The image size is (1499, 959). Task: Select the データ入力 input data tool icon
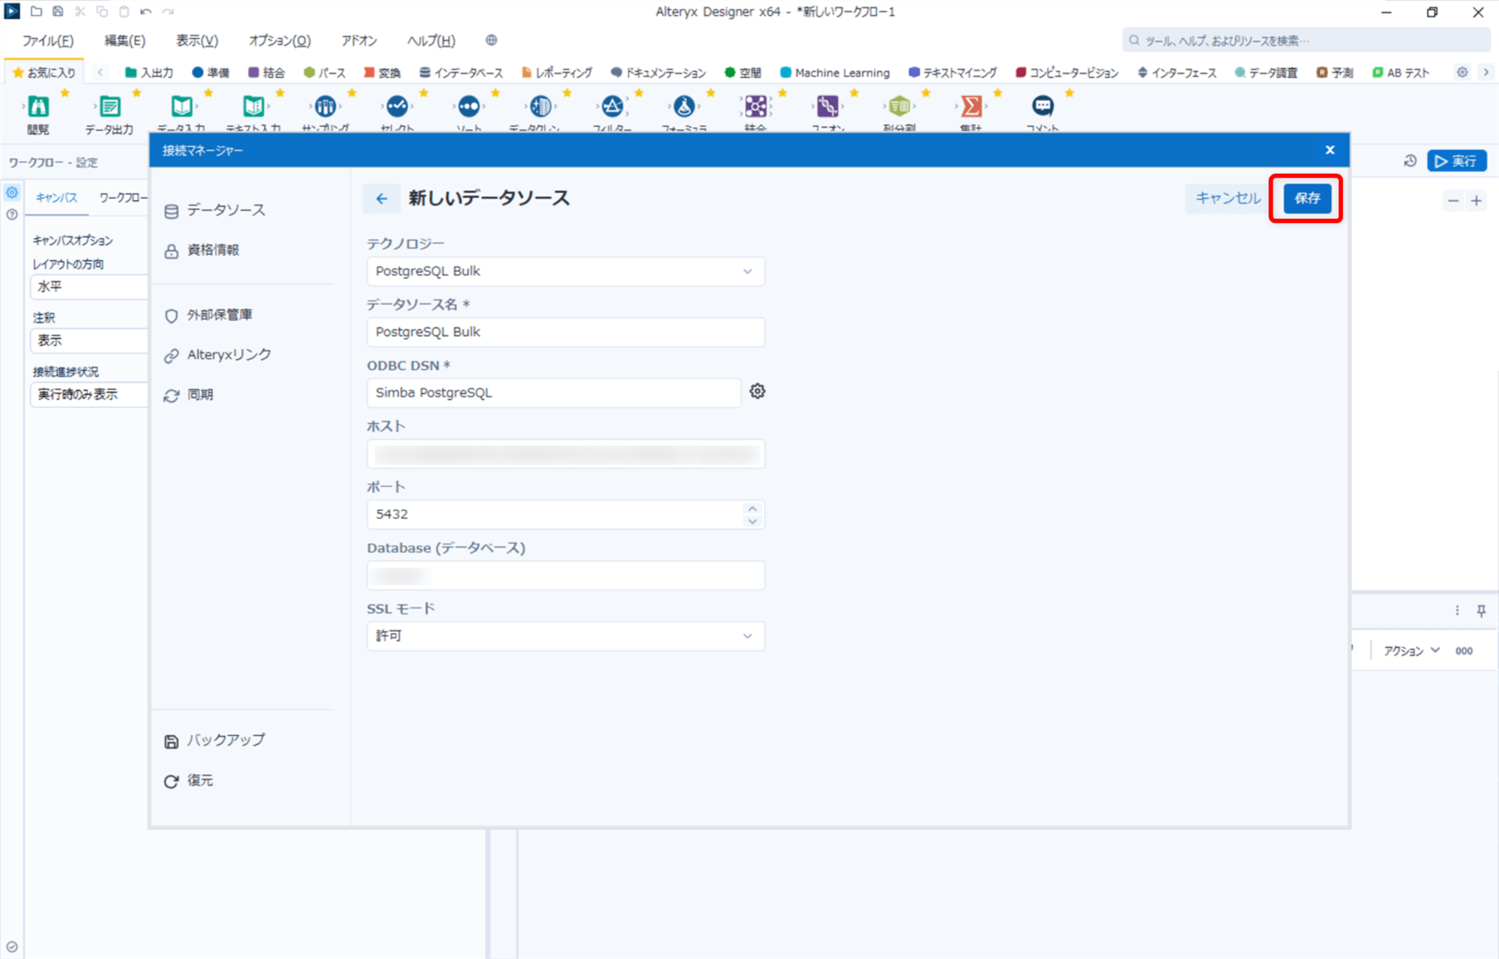point(181,106)
